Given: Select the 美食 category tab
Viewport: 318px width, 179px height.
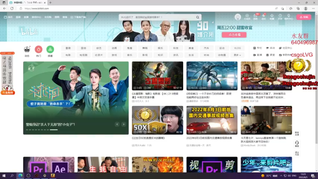Looking at the screenshot, I should pyautogui.click(x=191, y=48).
